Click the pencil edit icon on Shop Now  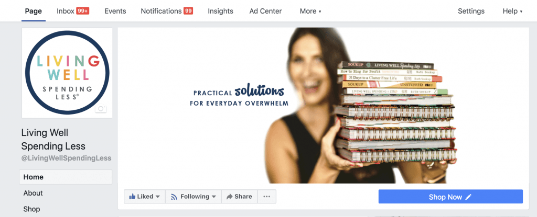click(468, 197)
